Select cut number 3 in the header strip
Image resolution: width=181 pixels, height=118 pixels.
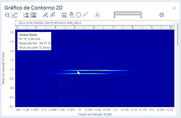[x=36, y=27]
